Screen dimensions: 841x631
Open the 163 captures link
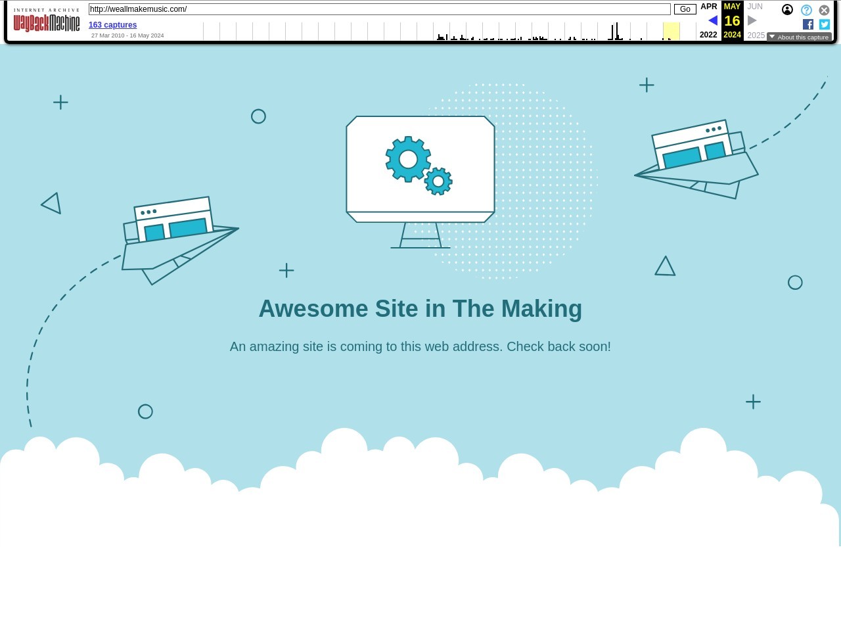112,25
